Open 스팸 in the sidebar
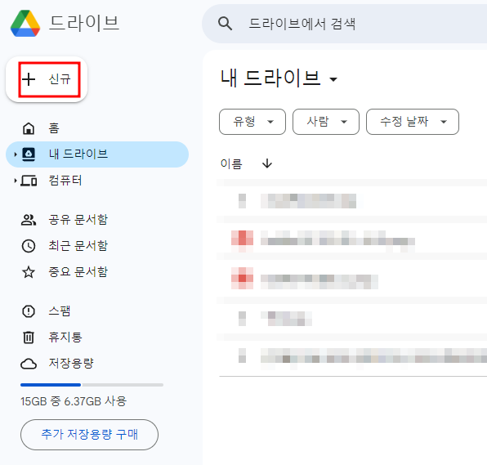Viewport: 487px width, 465px height. click(97, 311)
